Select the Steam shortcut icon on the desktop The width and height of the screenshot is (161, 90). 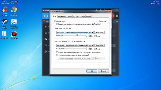click(4, 24)
